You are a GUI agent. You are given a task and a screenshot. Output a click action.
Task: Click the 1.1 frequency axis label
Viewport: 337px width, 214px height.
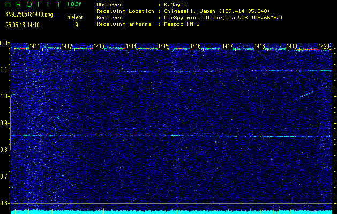click(4, 70)
